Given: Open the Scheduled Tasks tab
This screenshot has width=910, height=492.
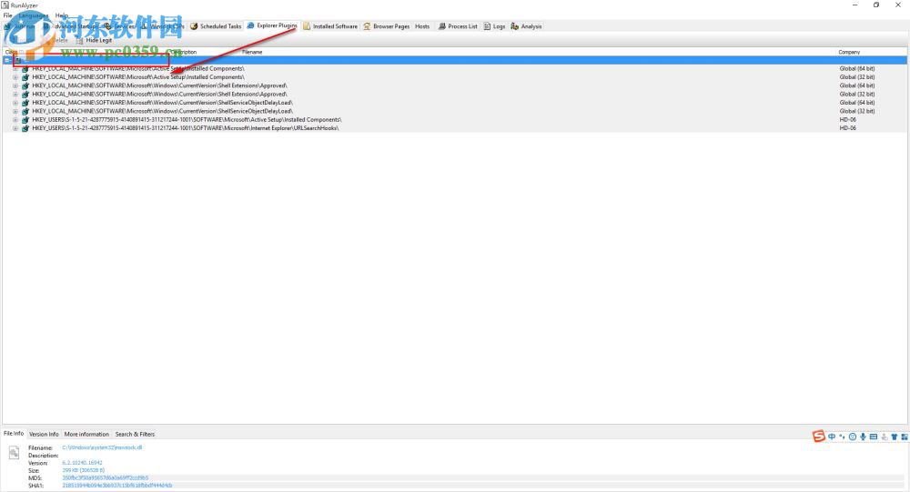Looking at the screenshot, I should [x=216, y=26].
